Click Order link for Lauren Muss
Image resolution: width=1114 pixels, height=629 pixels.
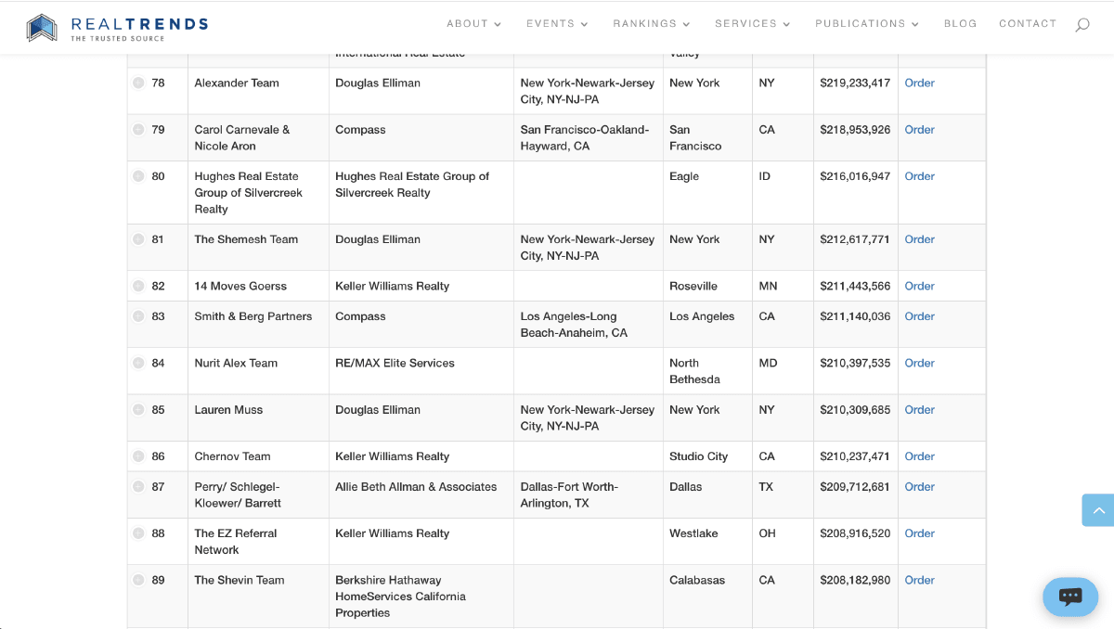coord(919,410)
